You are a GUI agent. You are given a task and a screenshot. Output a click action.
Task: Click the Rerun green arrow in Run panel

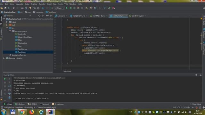coord(5,79)
